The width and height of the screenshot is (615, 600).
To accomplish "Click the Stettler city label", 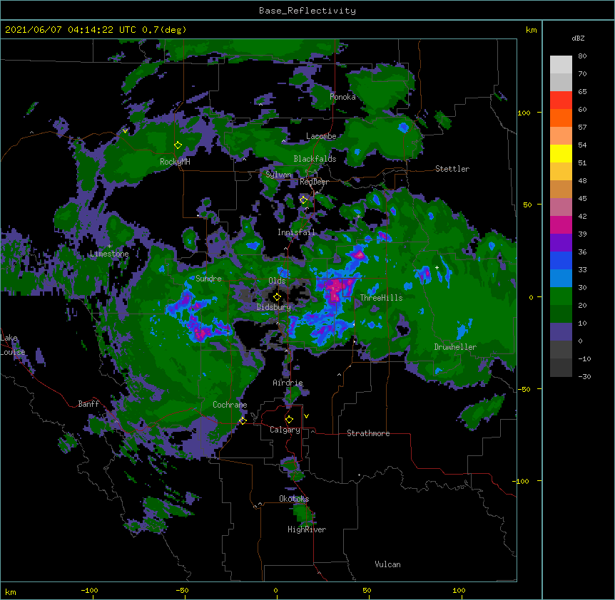I will [x=452, y=169].
